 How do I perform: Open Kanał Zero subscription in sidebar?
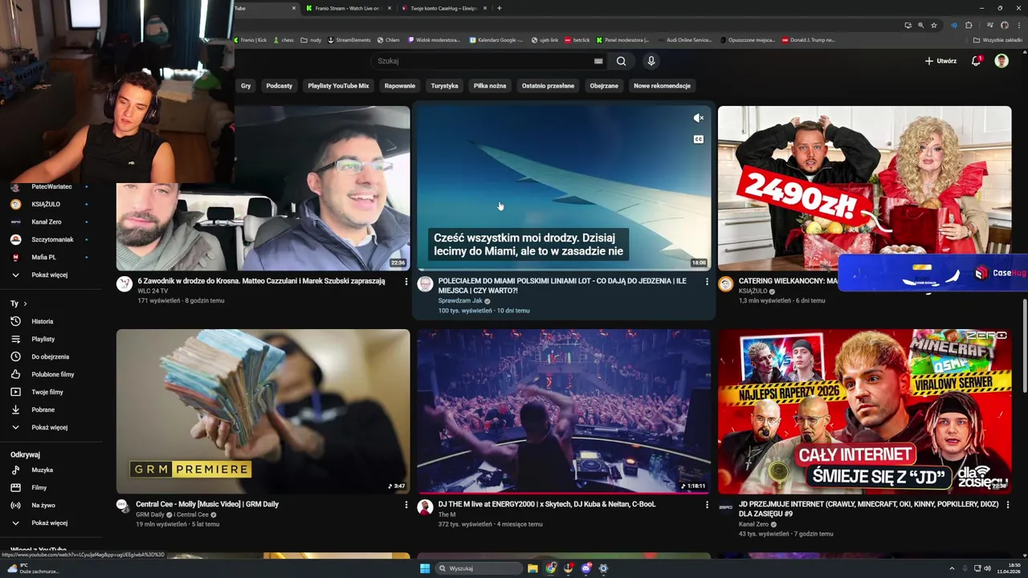[x=46, y=222]
